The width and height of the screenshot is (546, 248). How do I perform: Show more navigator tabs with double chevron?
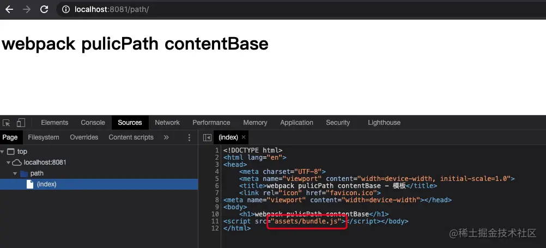(166, 137)
